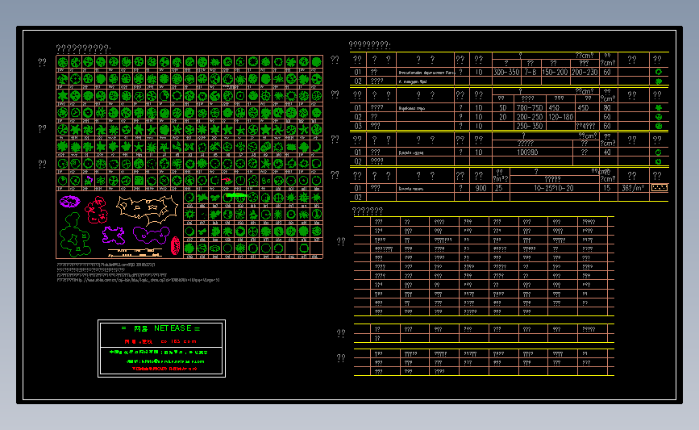Click legend symbol in second table row 02
The height and width of the screenshot is (430, 699).
coord(659,117)
